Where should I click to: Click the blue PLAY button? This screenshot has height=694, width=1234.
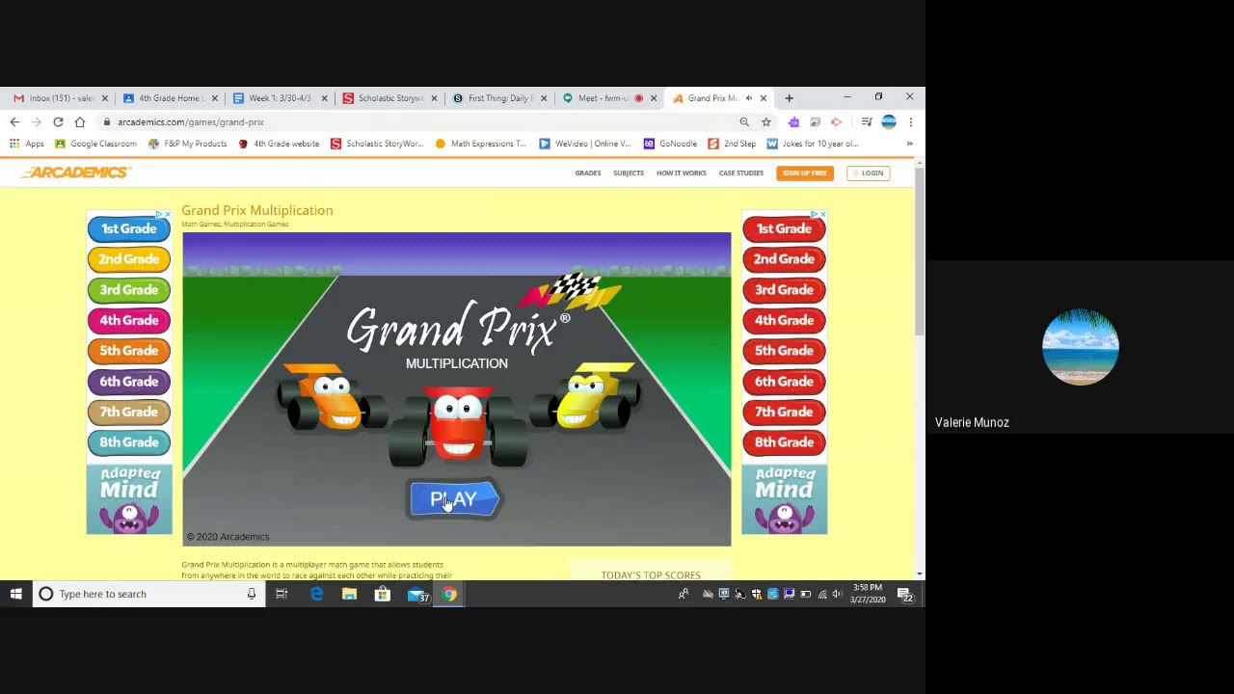[453, 499]
